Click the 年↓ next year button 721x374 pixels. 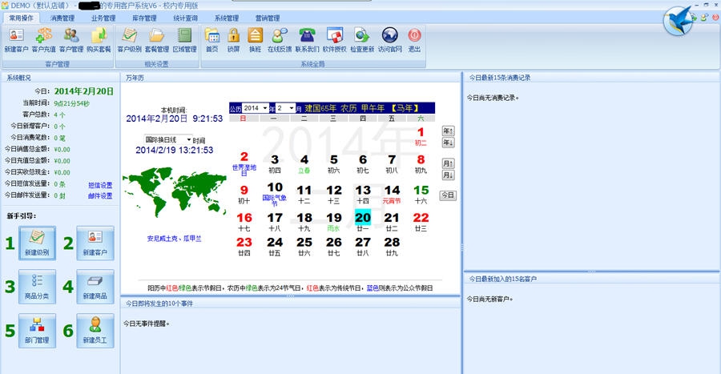[x=448, y=143]
